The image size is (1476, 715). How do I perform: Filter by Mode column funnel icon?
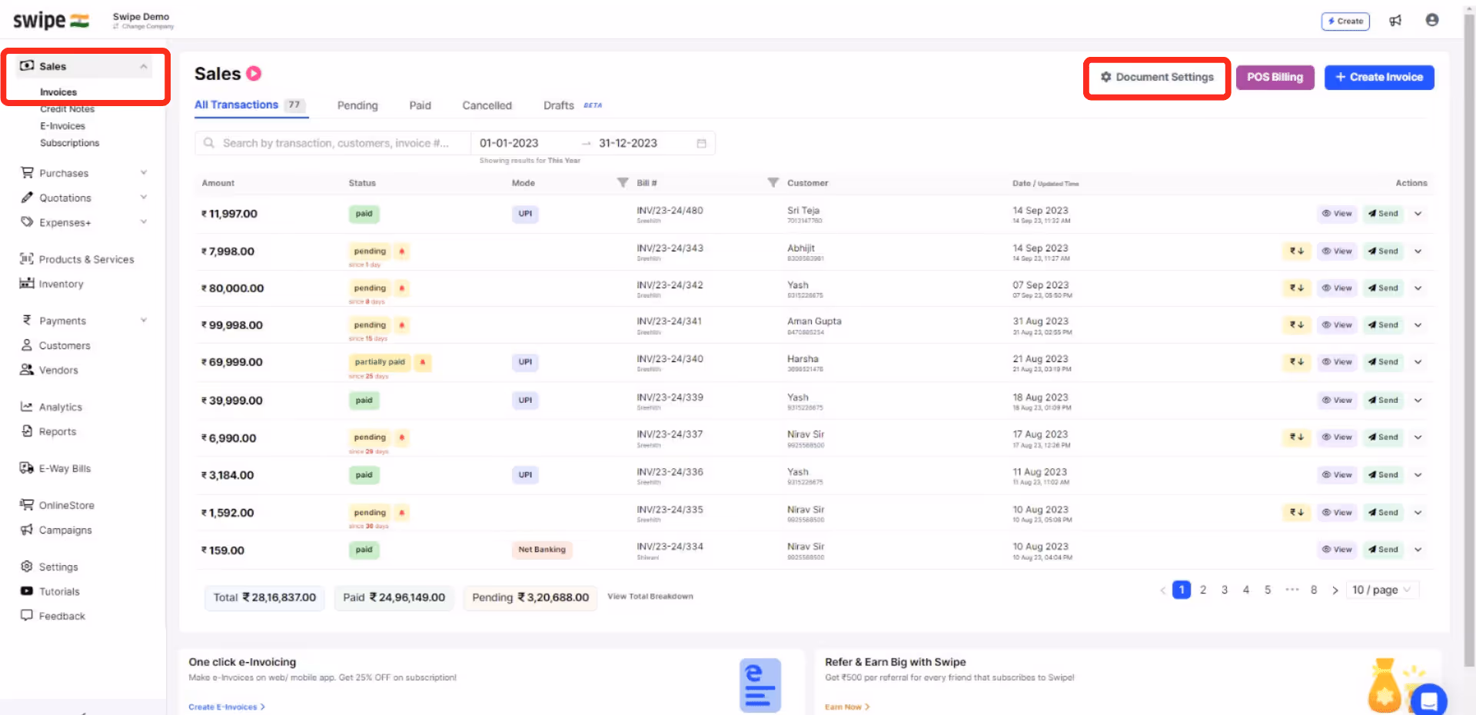[x=623, y=182]
